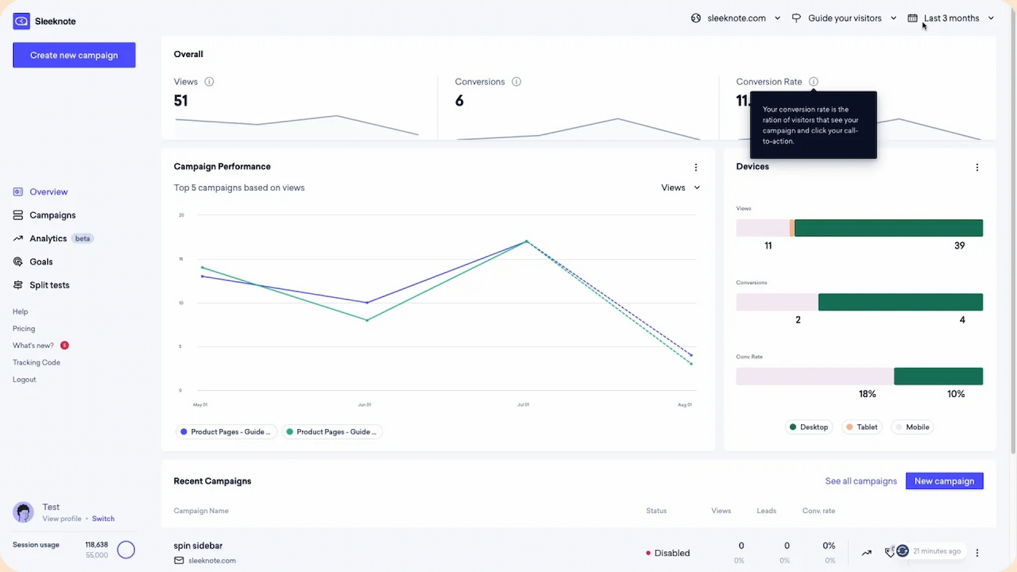The height and width of the screenshot is (572, 1017).
Task: Open the Campaign Performance options menu
Action: pyautogui.click(x=695, y=167)
